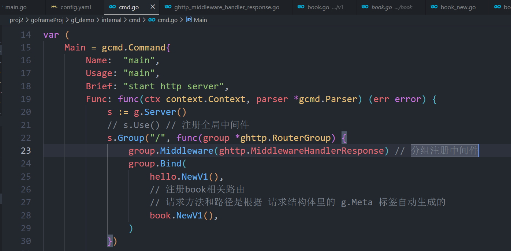
Task: Click 'gcmd.Command' on line 15
Action: 134,48
